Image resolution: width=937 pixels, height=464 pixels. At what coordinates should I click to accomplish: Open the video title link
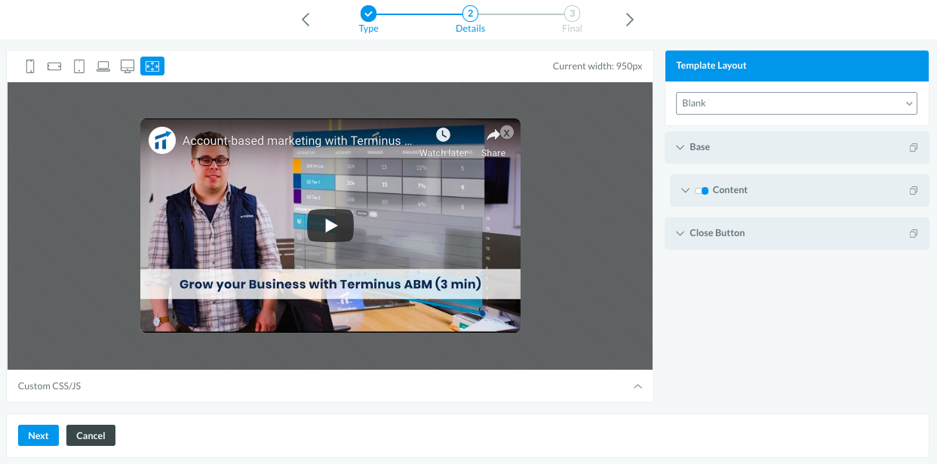[297, 140]
